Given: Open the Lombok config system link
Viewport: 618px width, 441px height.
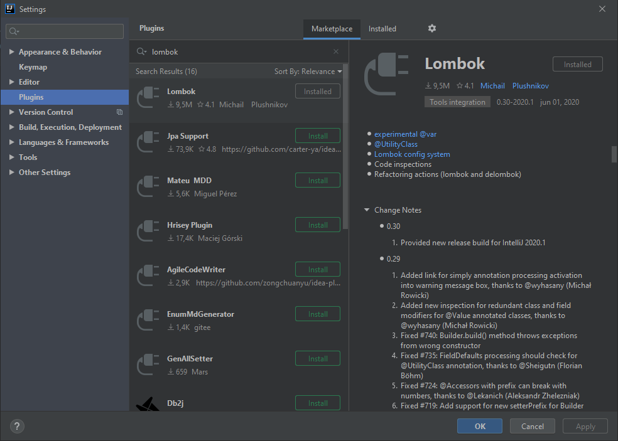Looking at the screenshot, I should (412, 154).
